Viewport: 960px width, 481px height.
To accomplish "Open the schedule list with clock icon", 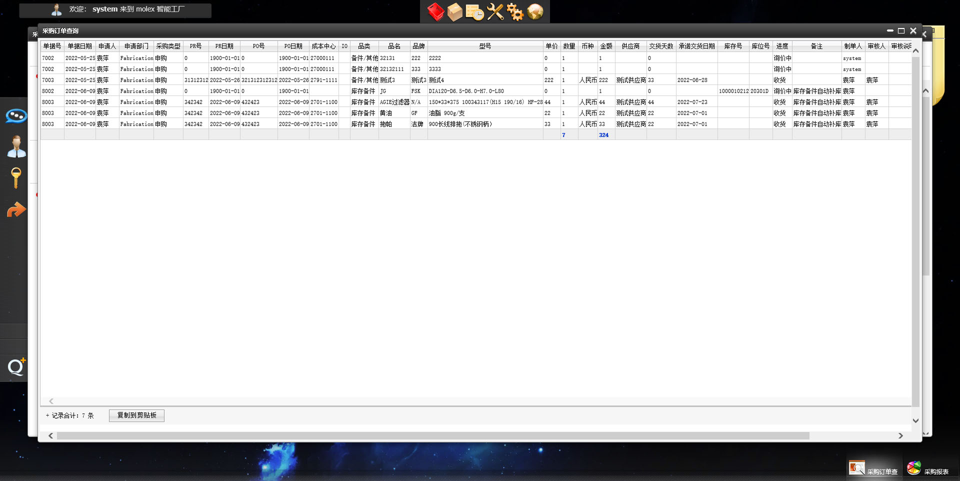I will [474, 12].
